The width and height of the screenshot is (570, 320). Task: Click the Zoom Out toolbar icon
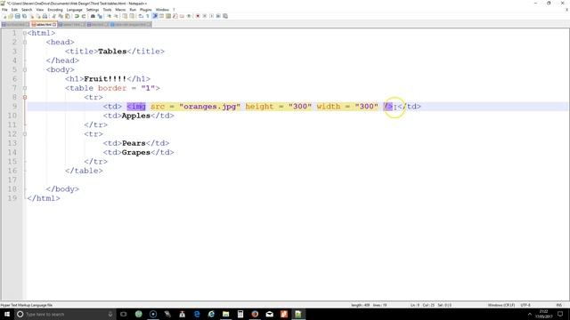[117, 16]
